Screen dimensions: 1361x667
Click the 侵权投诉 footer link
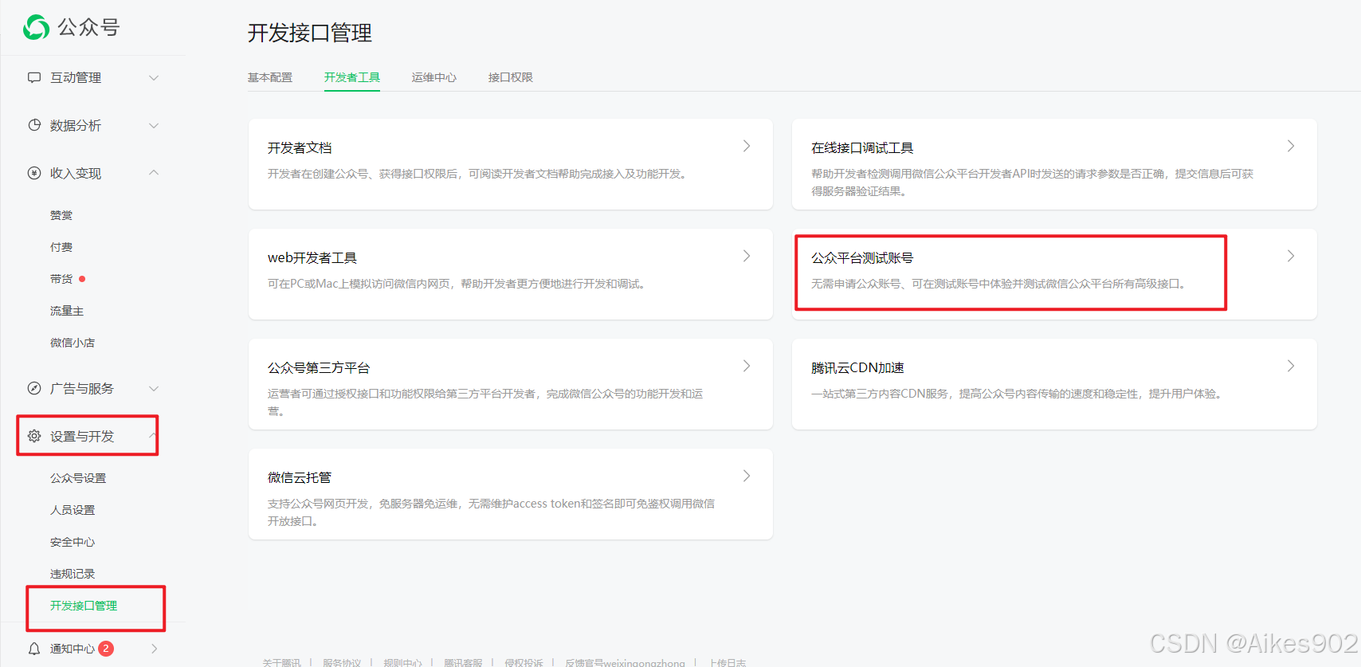(524, 662)
